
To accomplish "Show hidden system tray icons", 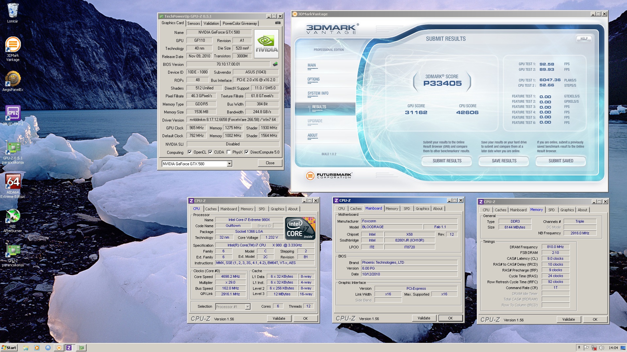I will click(x=579, y=347).
